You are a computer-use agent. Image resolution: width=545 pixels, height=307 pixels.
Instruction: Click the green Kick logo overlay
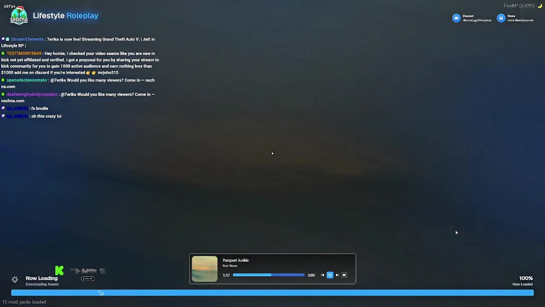[x=59, y=270]
